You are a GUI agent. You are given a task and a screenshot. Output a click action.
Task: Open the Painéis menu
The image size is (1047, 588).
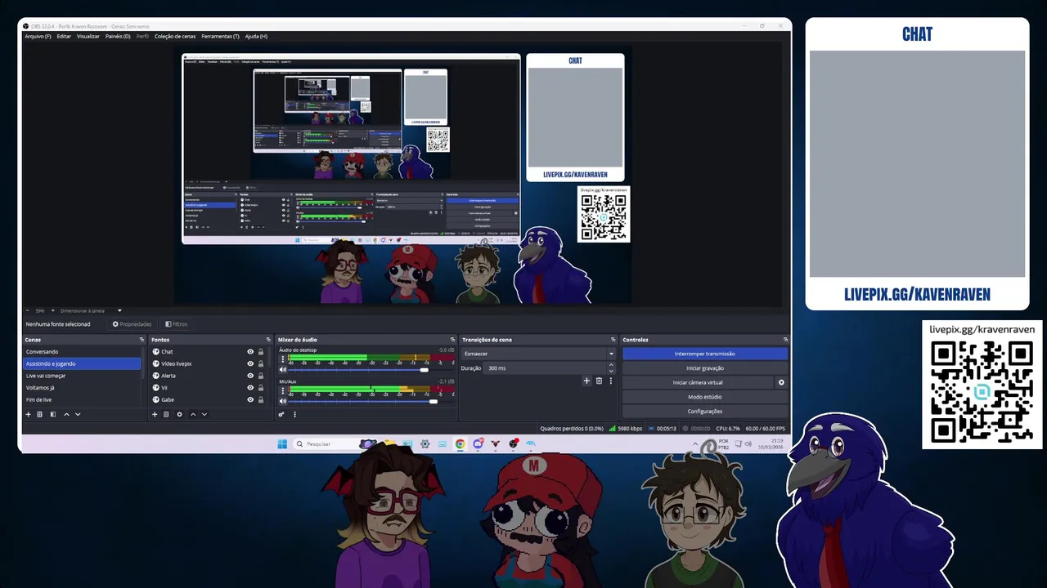(118, 36)
